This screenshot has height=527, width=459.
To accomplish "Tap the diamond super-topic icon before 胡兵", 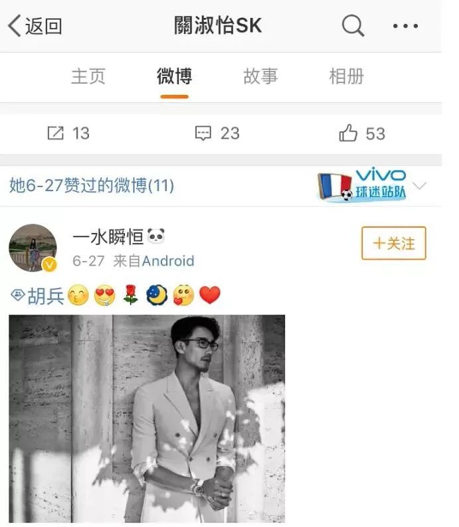I will click(x=17, y=295).
